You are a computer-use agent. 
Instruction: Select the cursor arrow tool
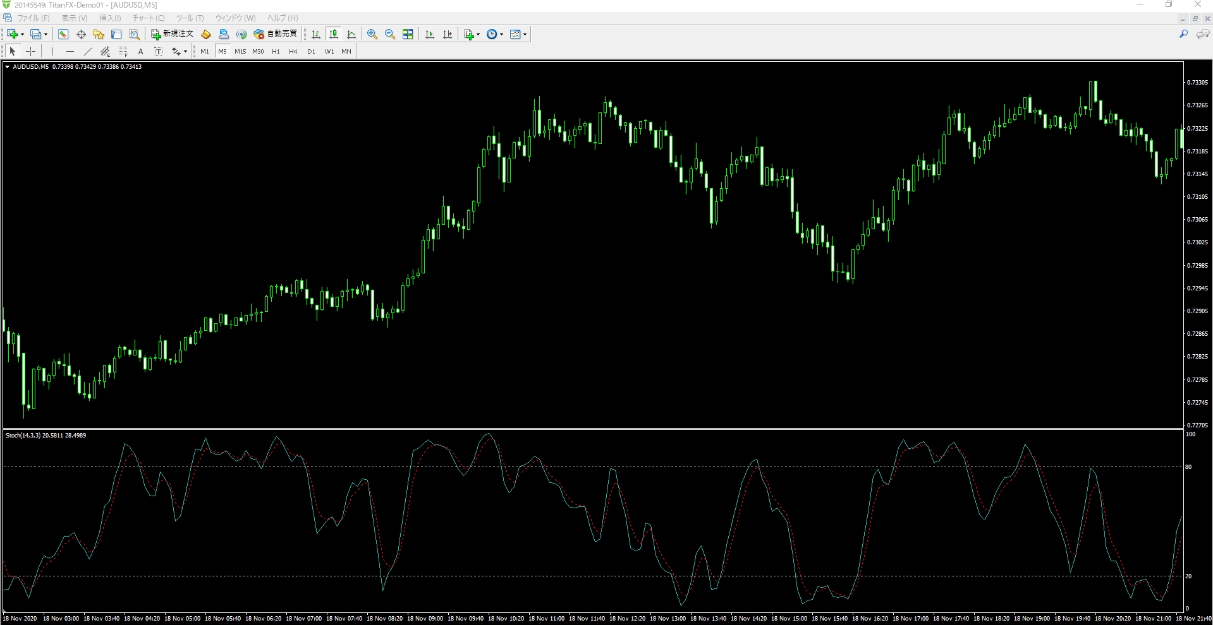point(13,51)
